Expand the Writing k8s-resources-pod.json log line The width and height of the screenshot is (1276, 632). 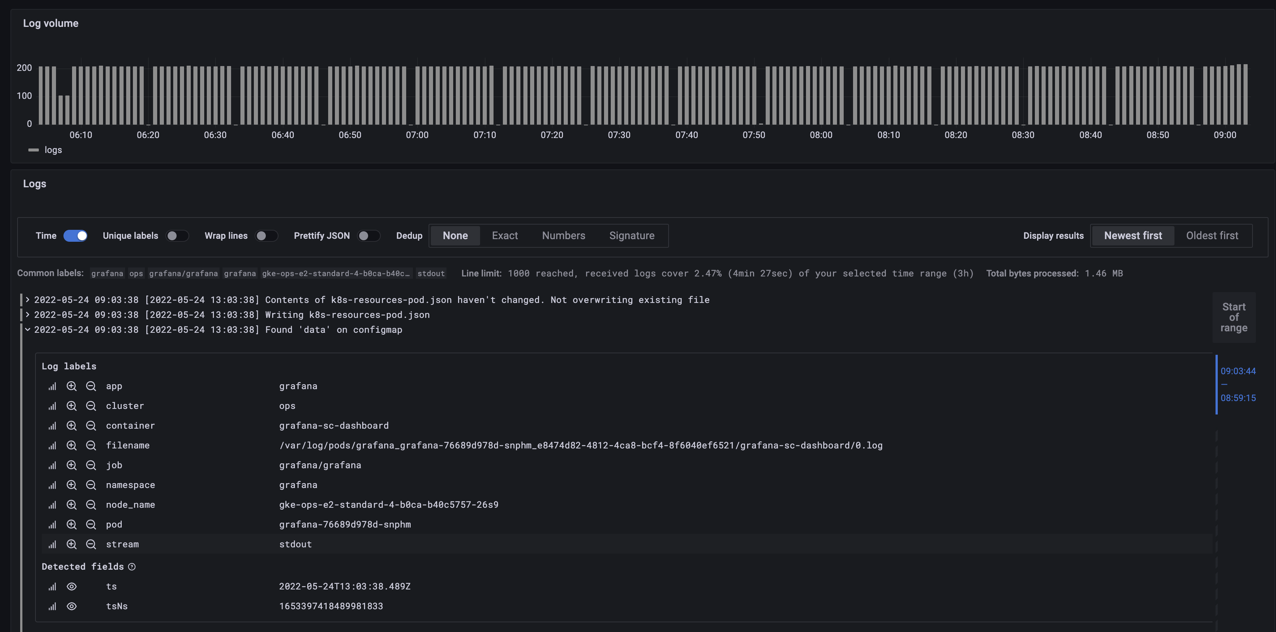[28, 315]
